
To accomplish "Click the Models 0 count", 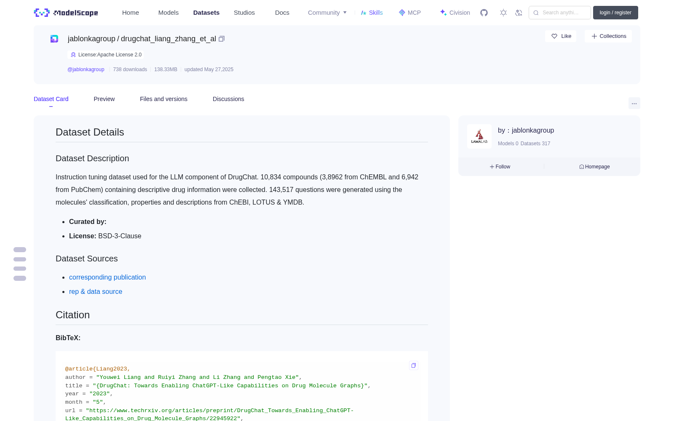I will point(508,144).
